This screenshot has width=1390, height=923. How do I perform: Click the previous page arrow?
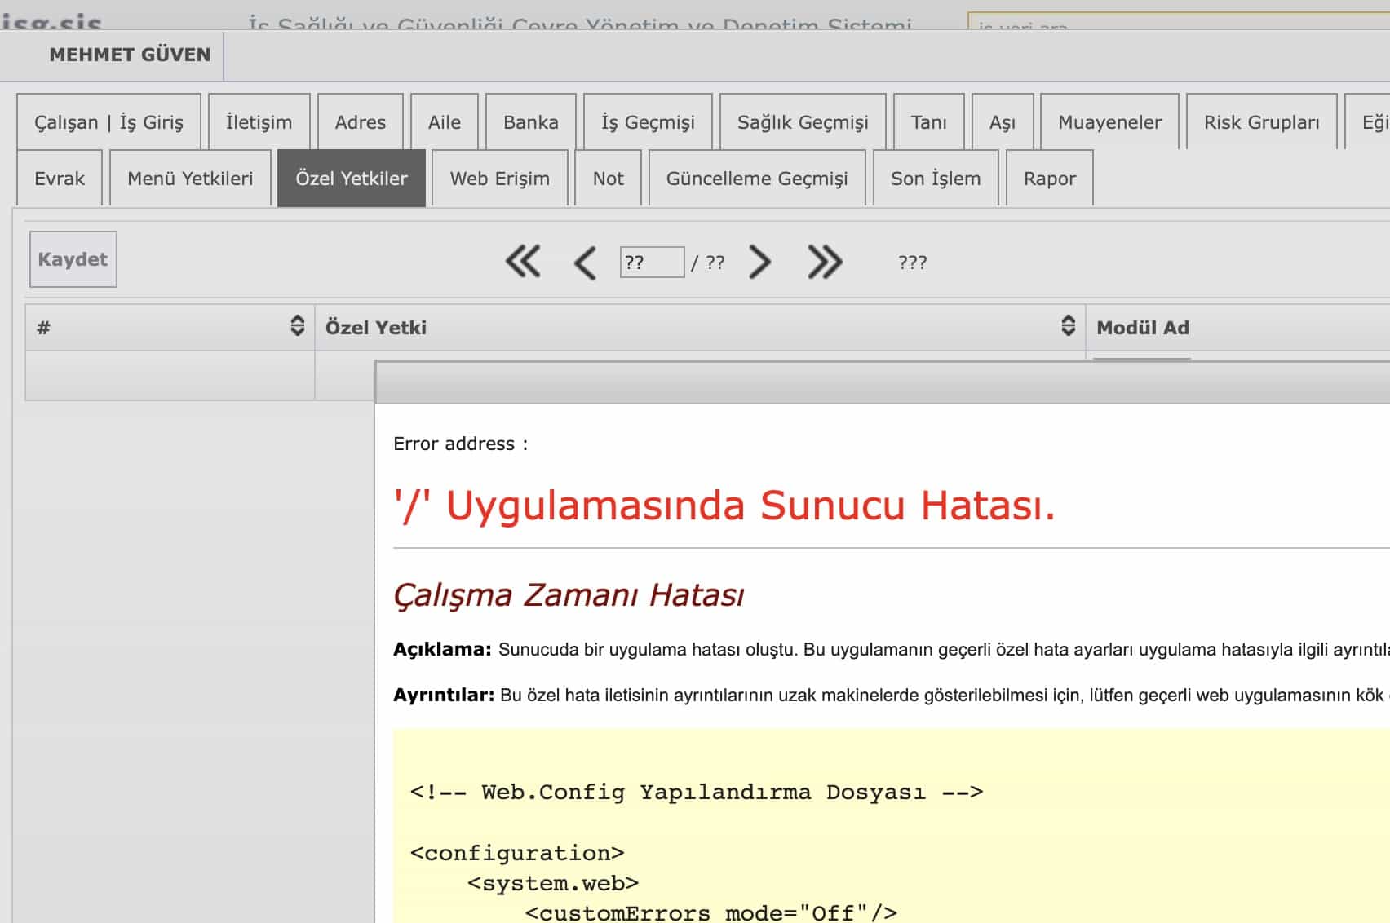point(585,263)
